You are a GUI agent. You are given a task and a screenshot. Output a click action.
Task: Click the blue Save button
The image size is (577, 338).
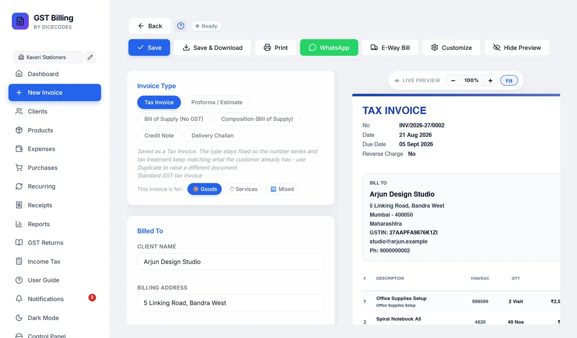click(x=149, y=48)
